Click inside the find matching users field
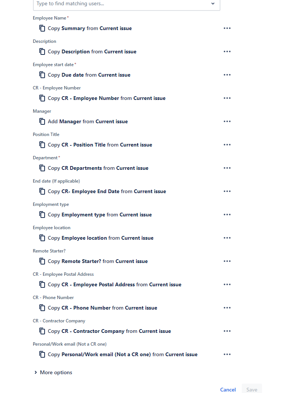The height and width of the screenshot is (393, 292). pyautogui.click(x=112, y=3)
